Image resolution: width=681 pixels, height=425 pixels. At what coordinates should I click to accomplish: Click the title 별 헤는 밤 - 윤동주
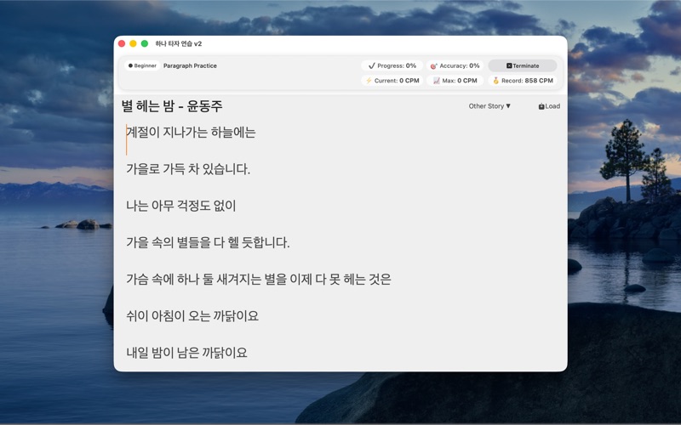point(172,105)
